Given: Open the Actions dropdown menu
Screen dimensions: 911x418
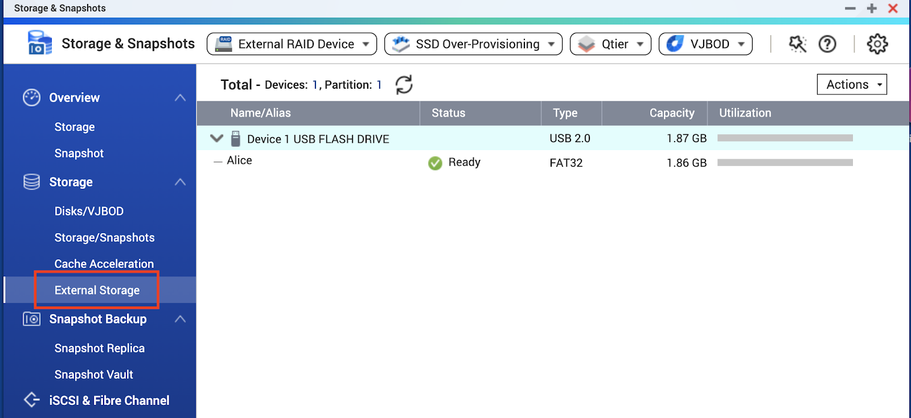Looking at the screenshot, I should 852,84.
